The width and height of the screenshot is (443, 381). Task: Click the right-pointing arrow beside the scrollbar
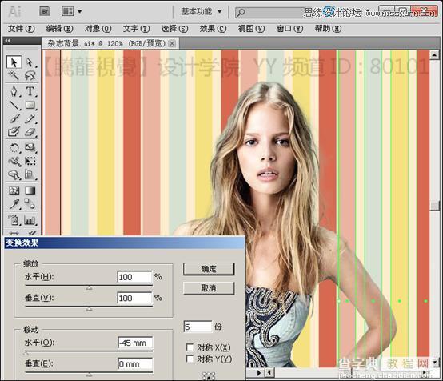point(259,373)
